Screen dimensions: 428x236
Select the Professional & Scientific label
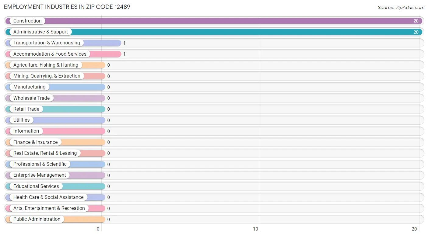coord(40,164)
